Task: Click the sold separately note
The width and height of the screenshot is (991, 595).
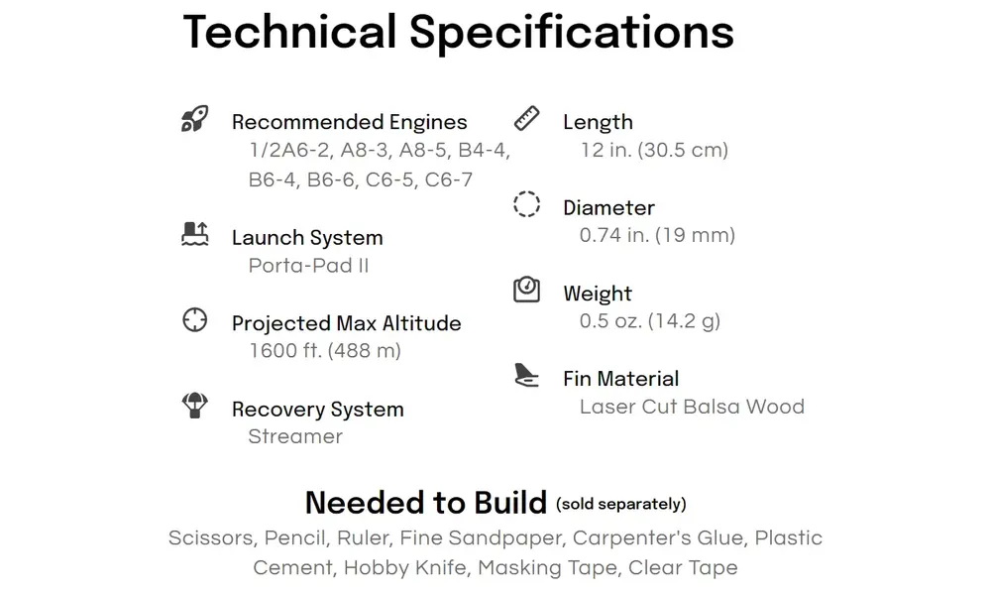Action: point(621,504)
